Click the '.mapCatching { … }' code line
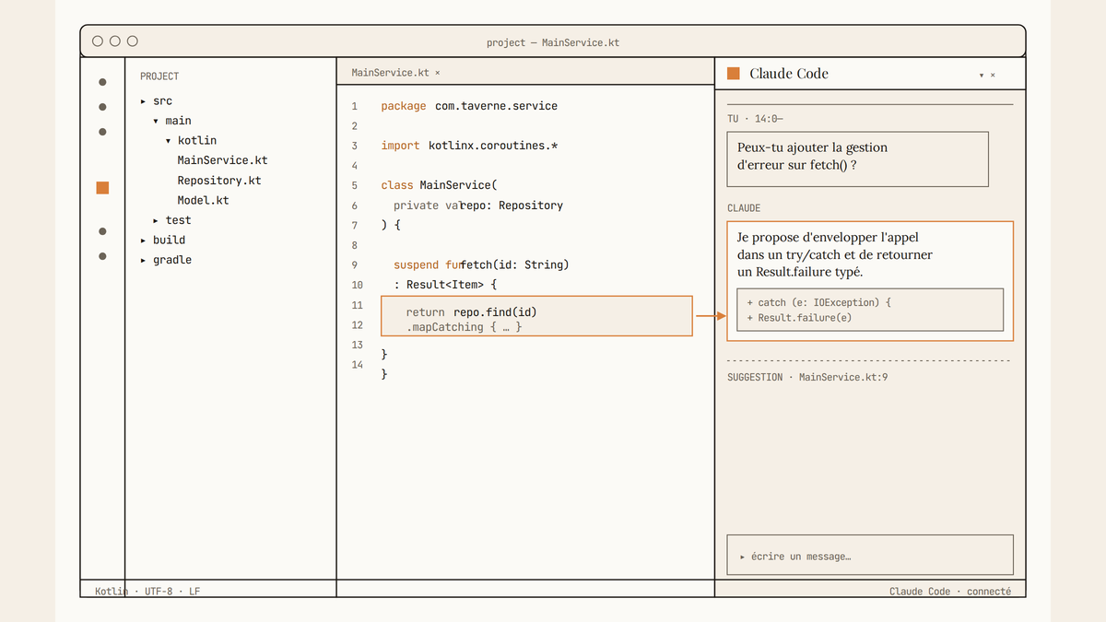This screenshot has width=1106, height=622. click(464, 327)
